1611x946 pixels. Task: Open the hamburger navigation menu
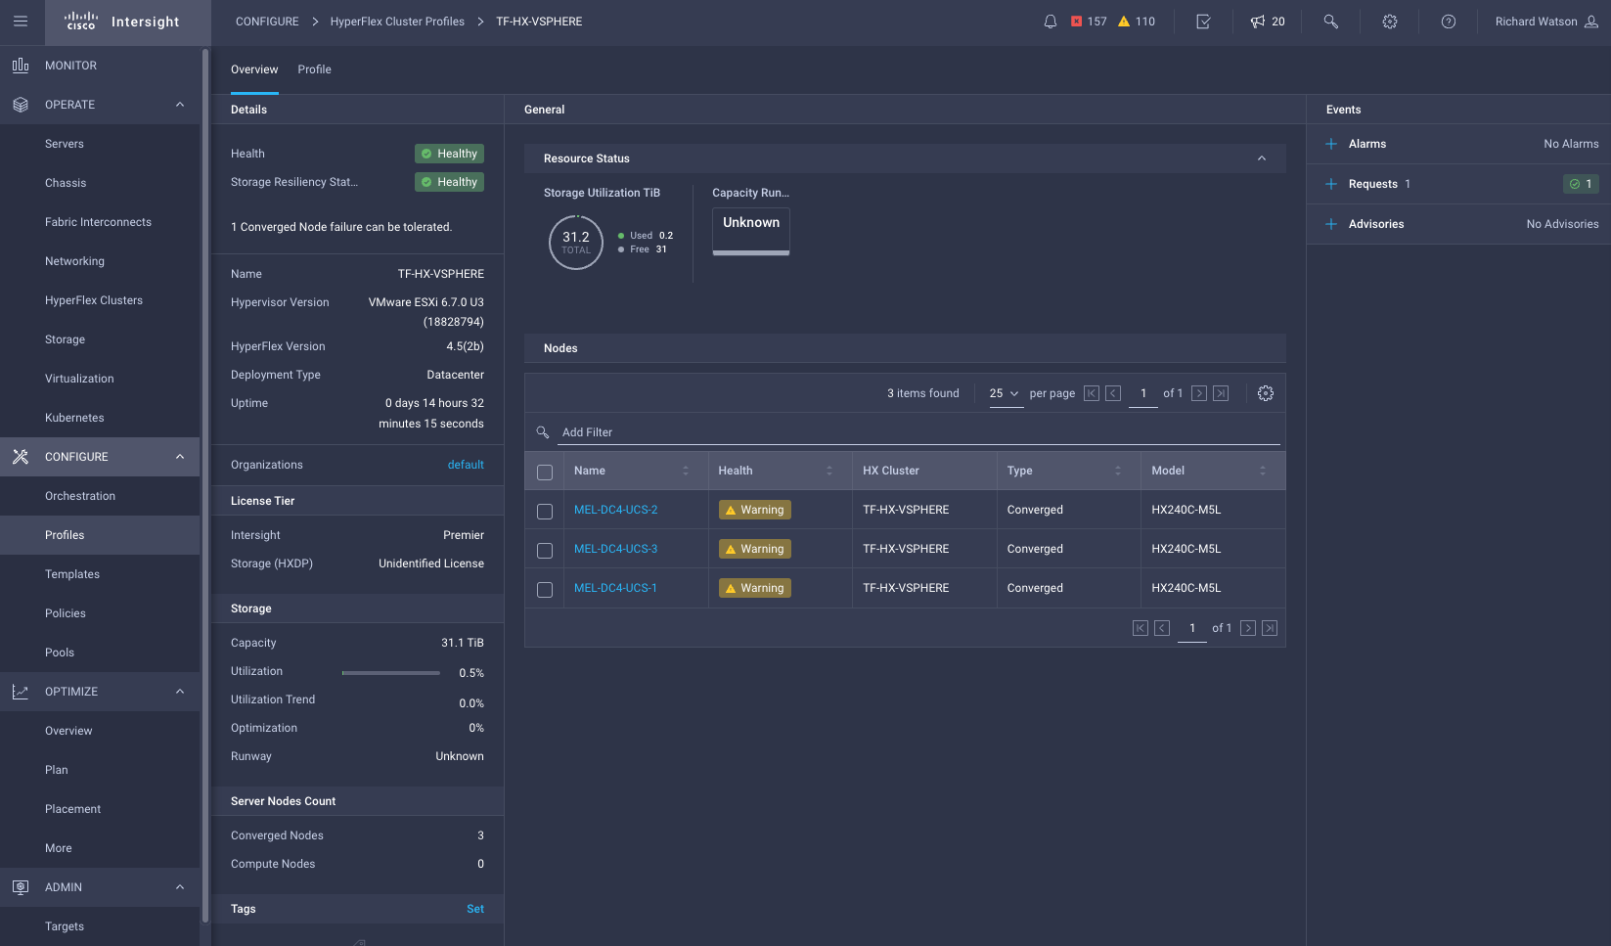[21, 22]
